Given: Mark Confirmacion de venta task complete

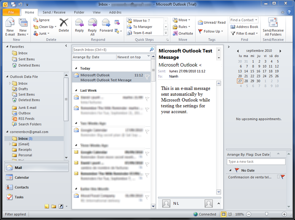Looking at the screenshot, I should point(278,177).
